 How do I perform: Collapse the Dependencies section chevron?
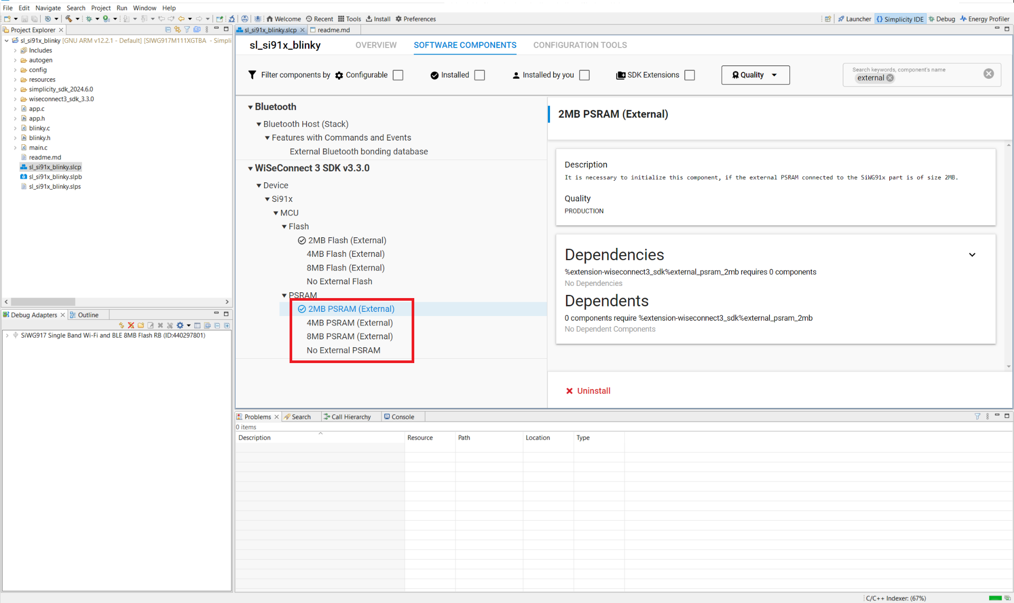pos(972,255)
